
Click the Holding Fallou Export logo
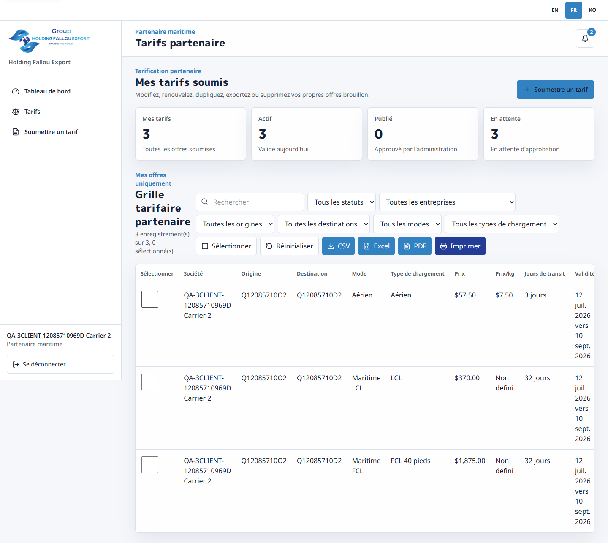pyautogui.click(x=49, y=41)
